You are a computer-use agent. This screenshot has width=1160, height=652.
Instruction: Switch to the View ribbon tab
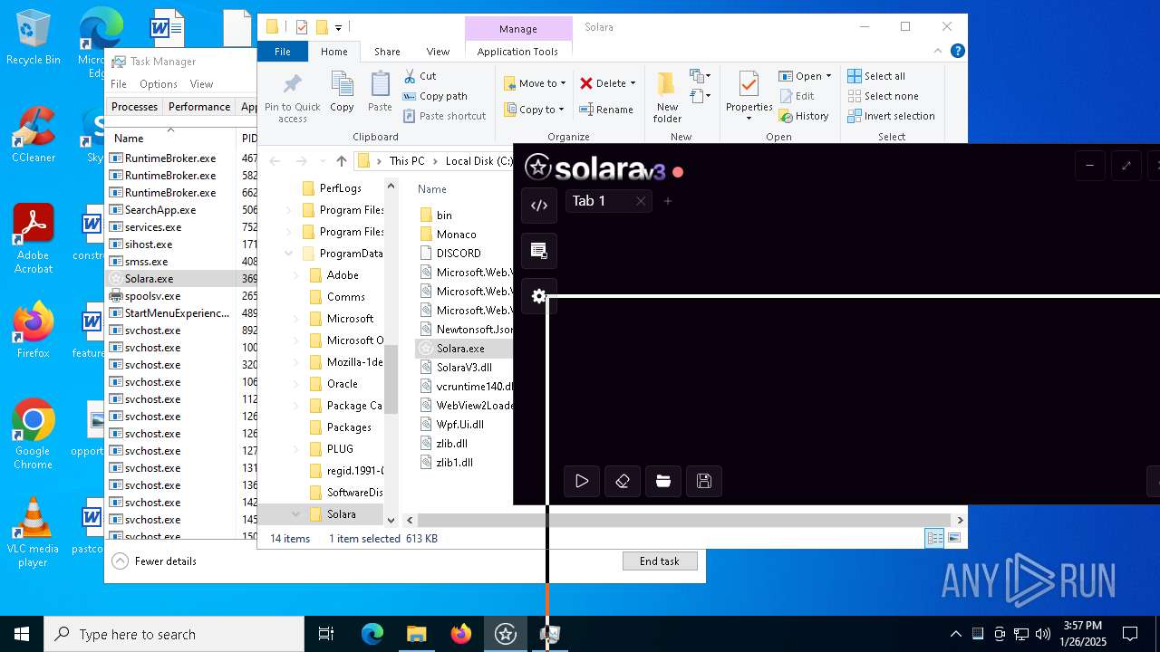[x=438, y=52]
